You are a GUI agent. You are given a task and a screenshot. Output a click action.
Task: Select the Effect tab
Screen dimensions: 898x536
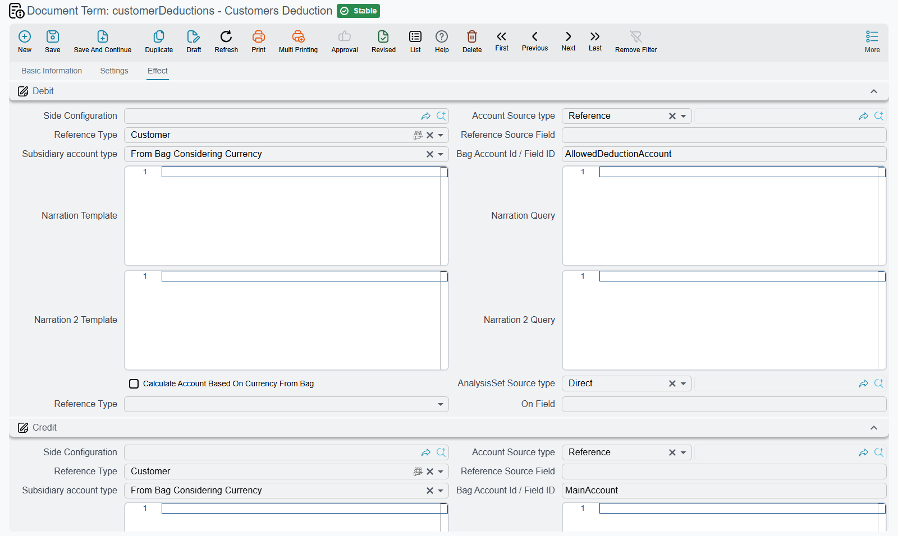click(x=158, y=71)
